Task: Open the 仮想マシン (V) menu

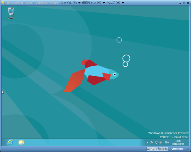Action: pyautogui.click(x=92, y=3)
